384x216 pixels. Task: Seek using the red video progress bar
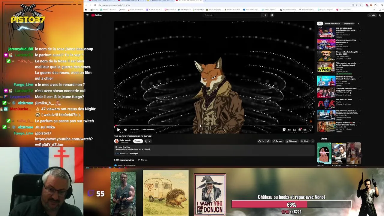click(x=214, y=126)
